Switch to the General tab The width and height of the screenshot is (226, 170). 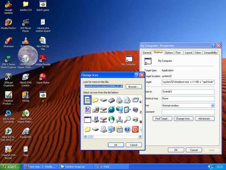[147, 53]
